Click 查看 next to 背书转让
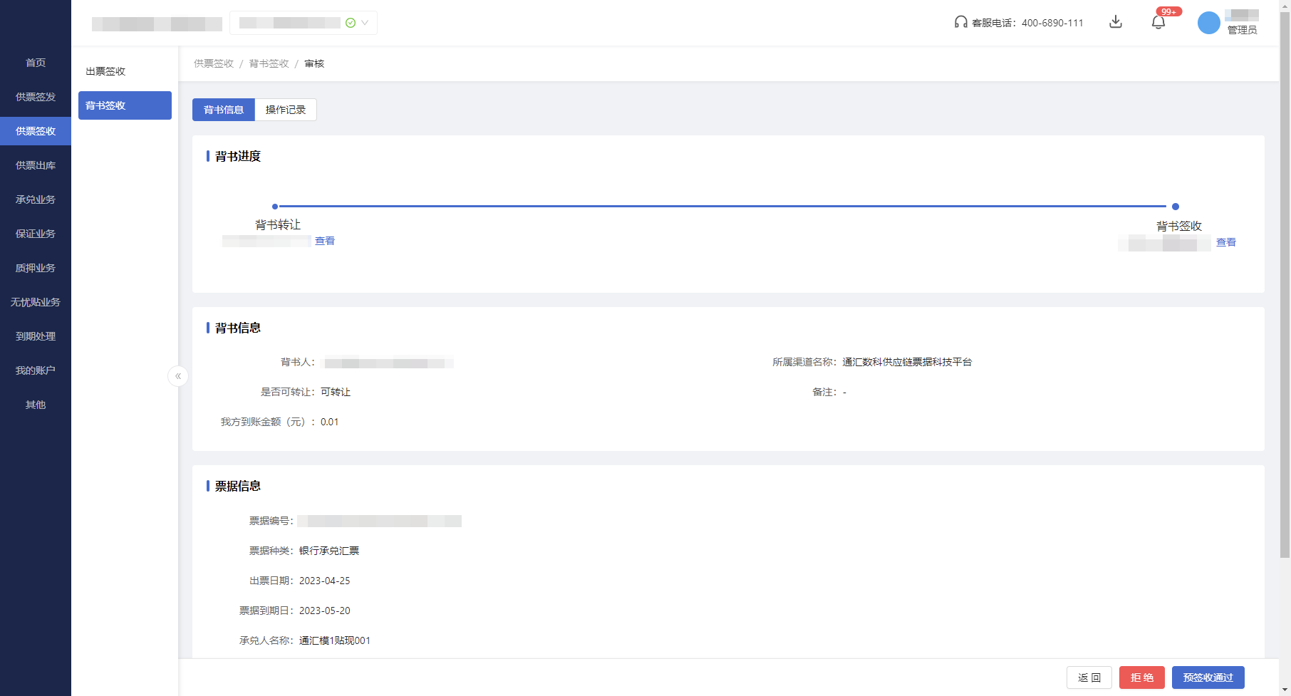The height and width of the screenshot is (696, 1291). coord(324,241)
